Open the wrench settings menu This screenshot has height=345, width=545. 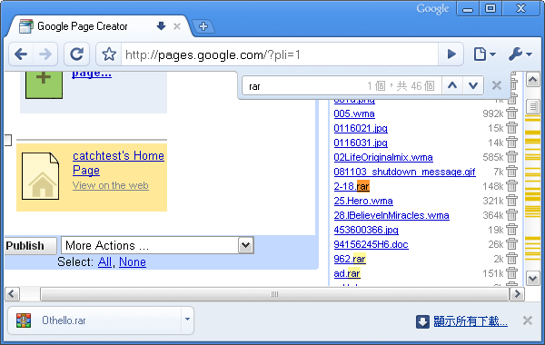[520, 54]
